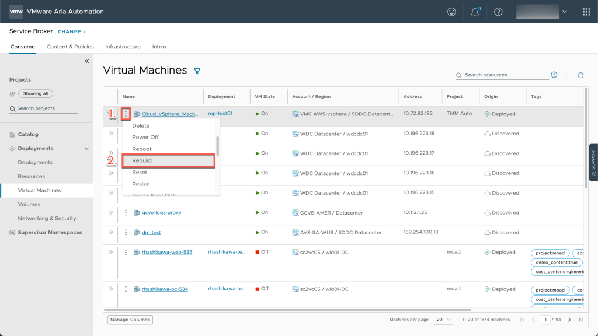The height and width of the screenshot is (336, 598).
Task: Switch to the Content & Policies tab
Action: [x=70, y=47]
